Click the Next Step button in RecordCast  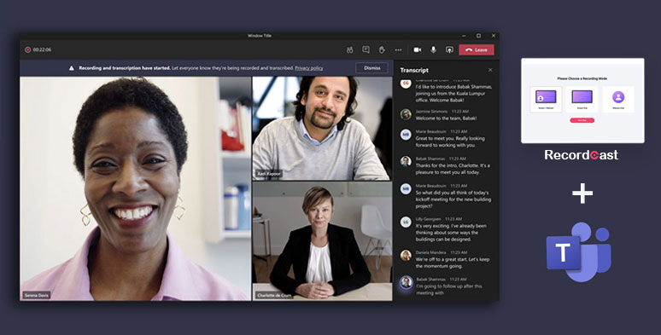582,120
